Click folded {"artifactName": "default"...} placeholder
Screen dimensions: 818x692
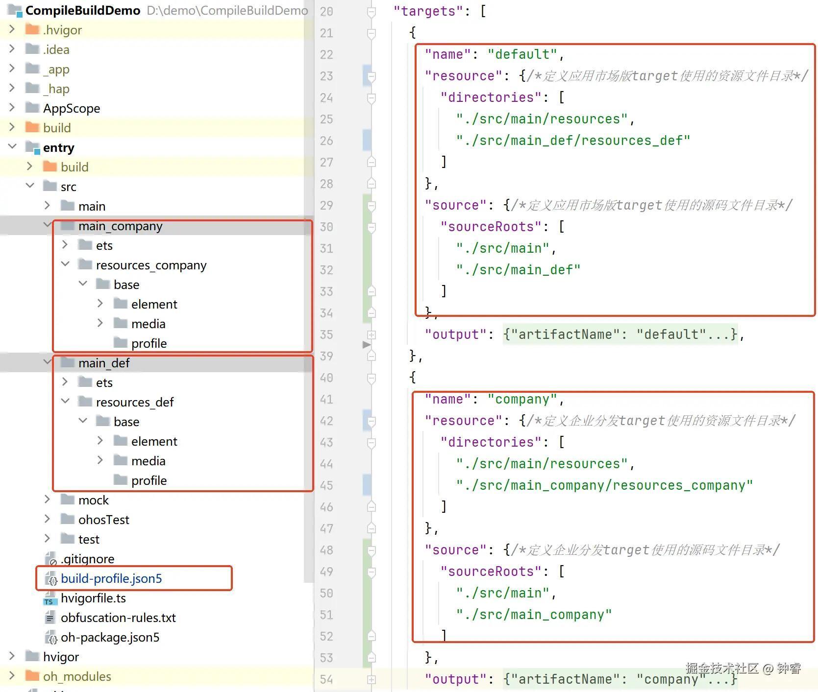coord(620,334)
